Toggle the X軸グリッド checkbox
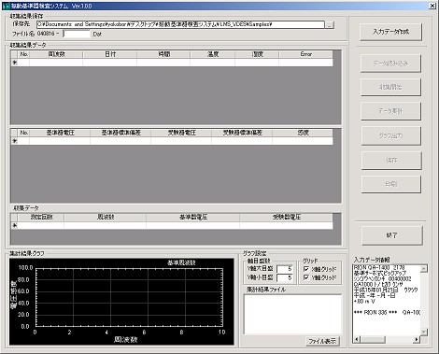 coord(306,269)
